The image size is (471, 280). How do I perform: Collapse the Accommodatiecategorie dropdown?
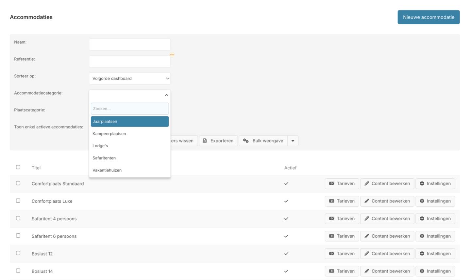pos(166,95)
